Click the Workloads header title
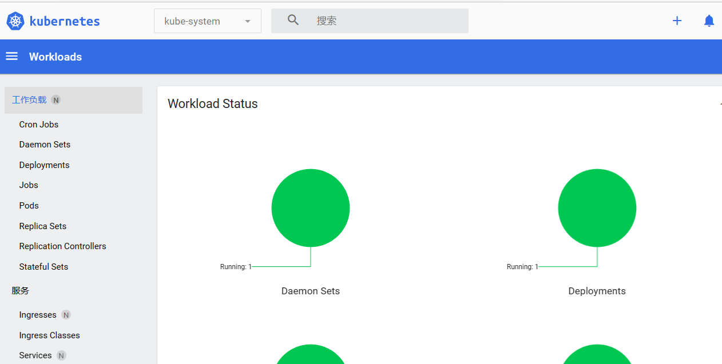The image size is (722, 364). 55,57
